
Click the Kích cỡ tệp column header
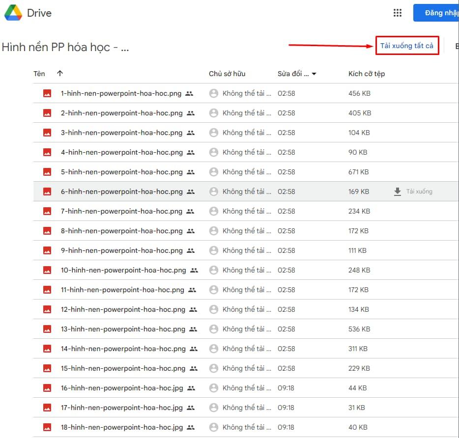366,74
